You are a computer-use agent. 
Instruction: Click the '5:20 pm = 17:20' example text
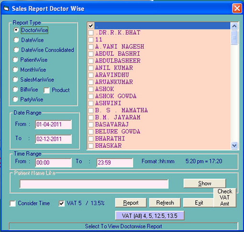pyautogui.click(x=204, y=161)
